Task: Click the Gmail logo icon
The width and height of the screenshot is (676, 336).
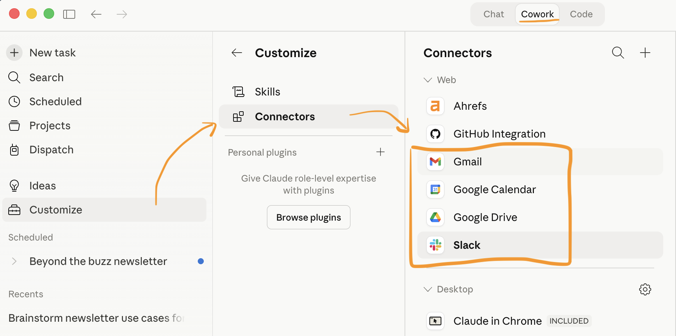Action: click(435, 162)
